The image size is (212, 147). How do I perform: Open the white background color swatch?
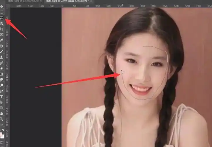pos(3,137)
